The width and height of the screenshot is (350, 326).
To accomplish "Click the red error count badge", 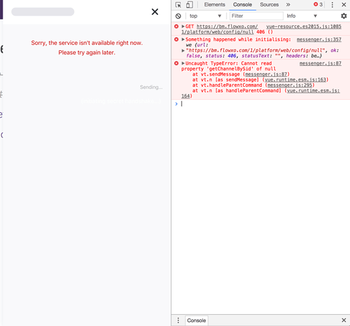I will pyautogui.click(x=318, y=5).
